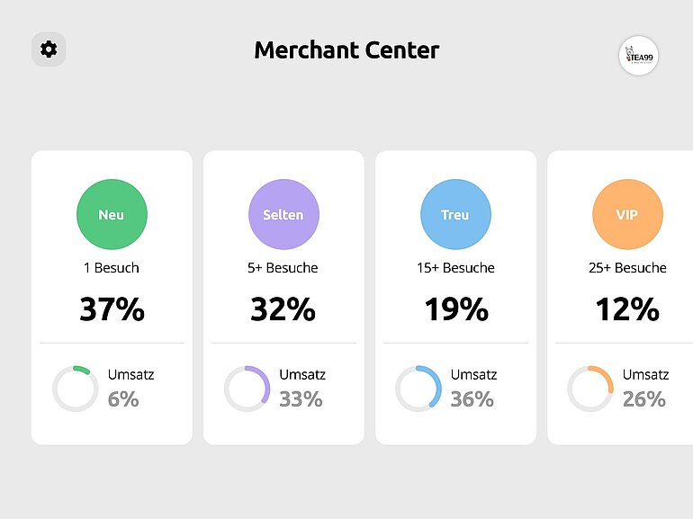693x519 pixels.
Task: Click the green Umsatz 6% progress ring
Action: (75, 389)
